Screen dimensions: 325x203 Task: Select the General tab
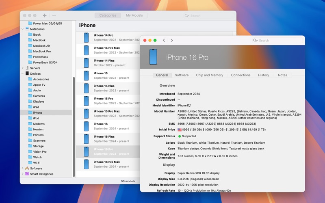(x=162, y=75)
